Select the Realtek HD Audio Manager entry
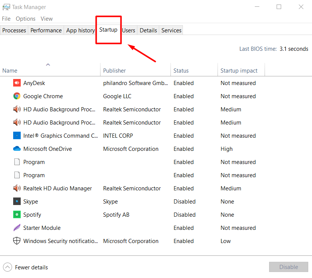This screenshot has height=278, width=312. (58, 188)
